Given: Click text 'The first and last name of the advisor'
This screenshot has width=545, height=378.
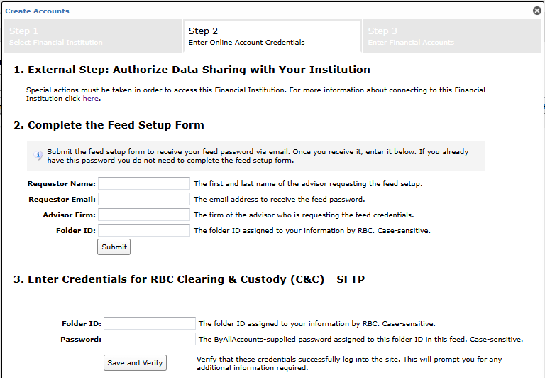Looking at the screenshot, I should coord(308,184).
